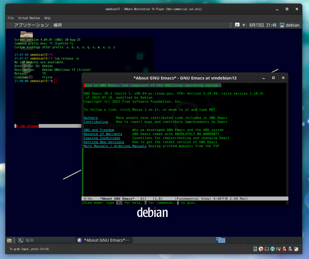
Task: Follow the Contributing link in Emacs
Action: point(96,122)
